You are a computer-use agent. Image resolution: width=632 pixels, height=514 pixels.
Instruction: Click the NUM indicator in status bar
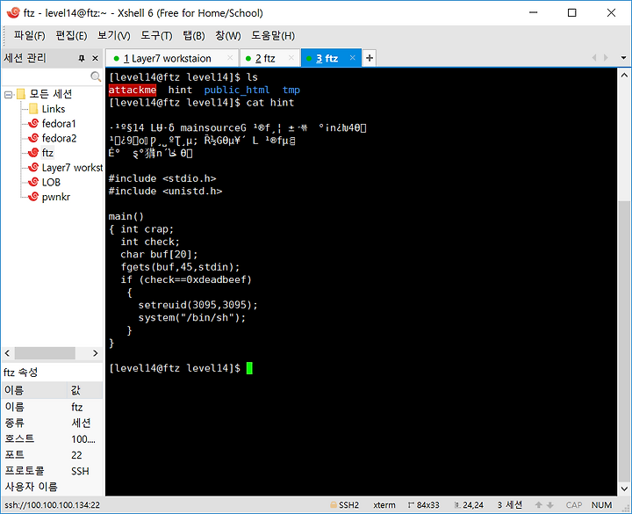pyautogui.click(x=601, y=505)
